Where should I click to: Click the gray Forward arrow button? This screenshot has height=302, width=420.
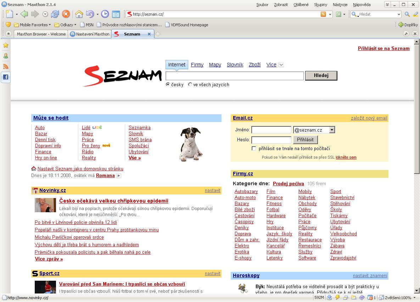click(35, 14)
